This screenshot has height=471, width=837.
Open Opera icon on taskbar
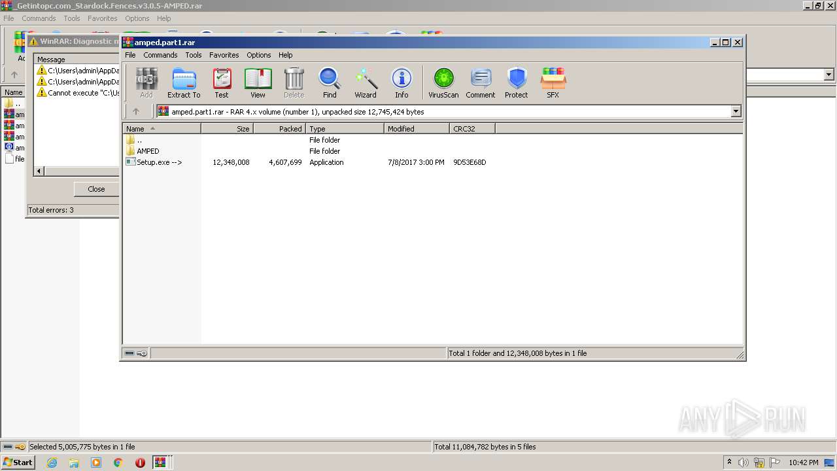pyautogui.click(x=140, y=462)
